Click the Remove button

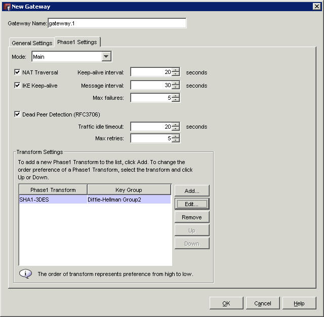pos(192,217)
